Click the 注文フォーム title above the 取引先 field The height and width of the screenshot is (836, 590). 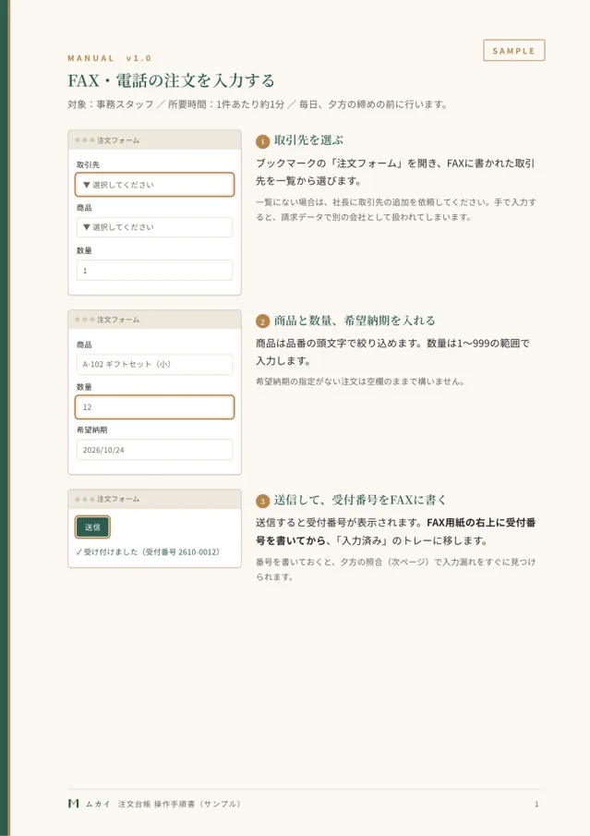(118, 140)
